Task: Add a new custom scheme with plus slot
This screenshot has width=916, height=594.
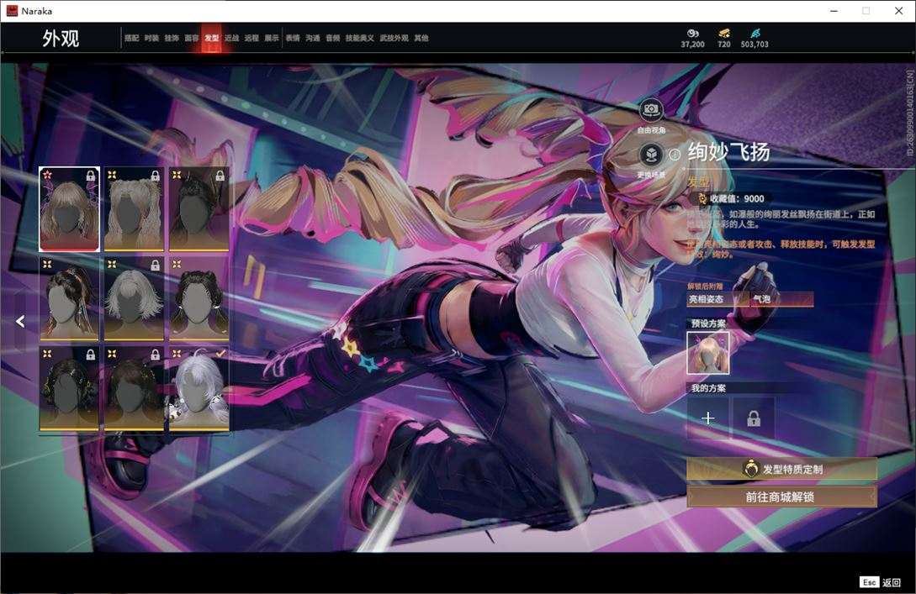Action: point(707,418)
